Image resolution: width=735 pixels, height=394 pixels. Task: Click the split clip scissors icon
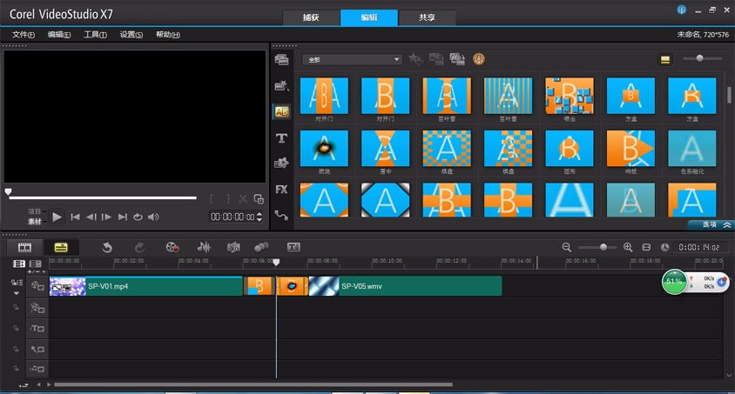[242, 199]
